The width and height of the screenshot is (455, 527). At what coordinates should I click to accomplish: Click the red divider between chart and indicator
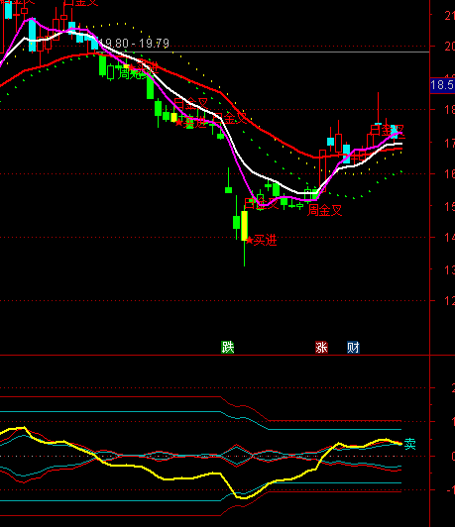pos(215,355)
